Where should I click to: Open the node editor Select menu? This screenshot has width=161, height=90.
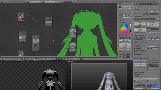point(11,59)
